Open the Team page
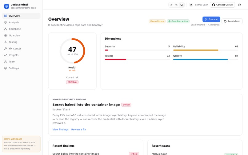This screenshot has height=155, width=248. tap(21, 62)
